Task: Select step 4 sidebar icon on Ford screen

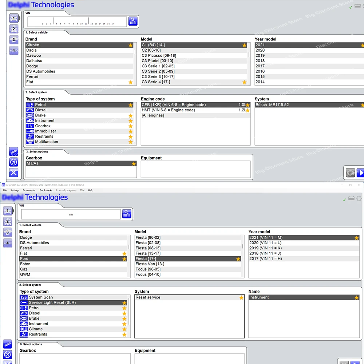Action: coord(8,243)
